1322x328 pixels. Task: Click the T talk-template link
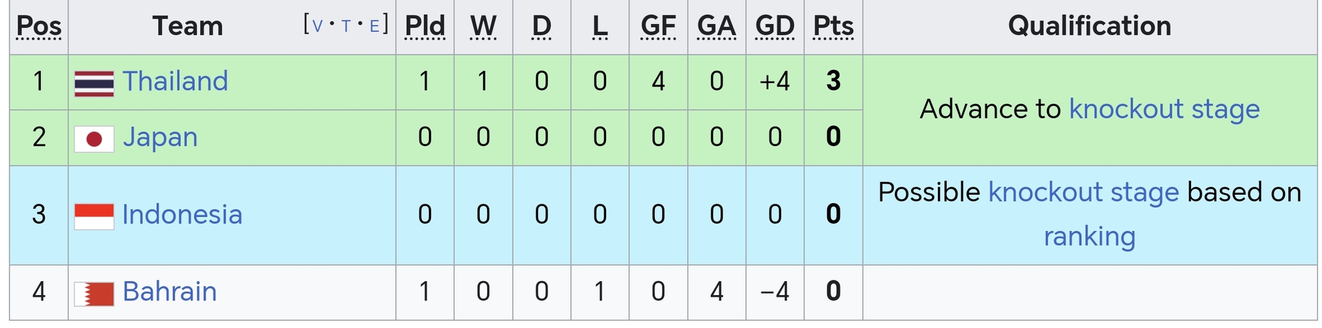coord(346,26)
